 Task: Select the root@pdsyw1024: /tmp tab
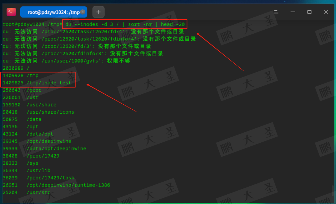[54, 12]
